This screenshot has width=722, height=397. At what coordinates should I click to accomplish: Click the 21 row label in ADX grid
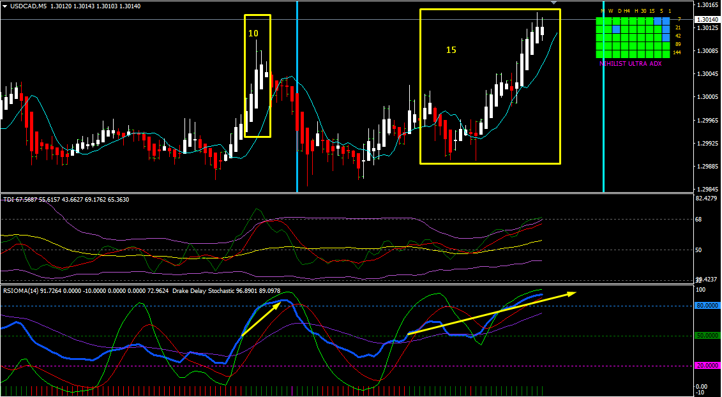click(x=678, y=27)
